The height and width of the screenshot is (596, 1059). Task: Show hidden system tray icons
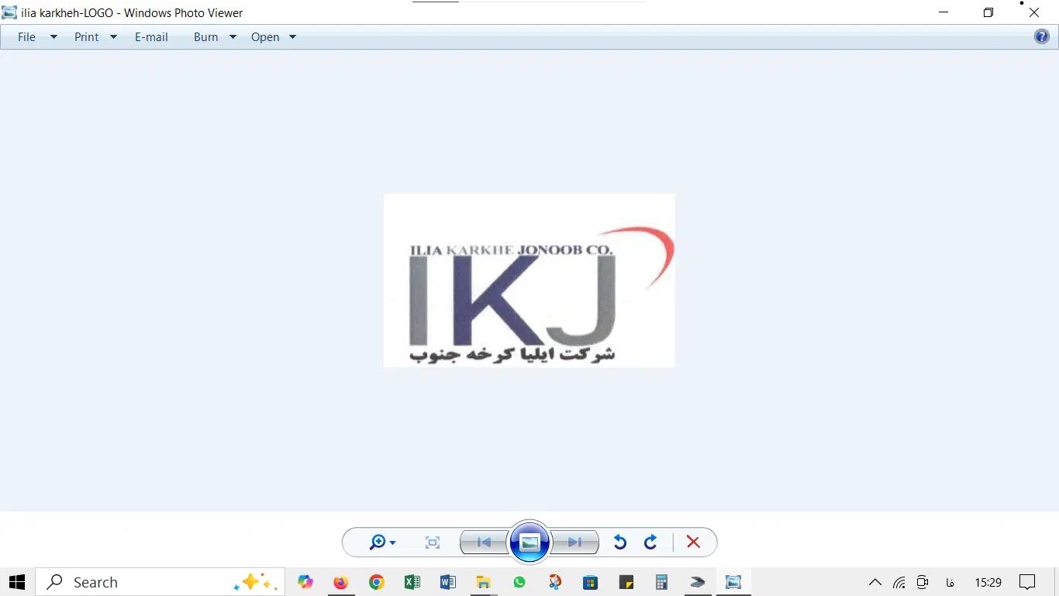tap(875, 582)
